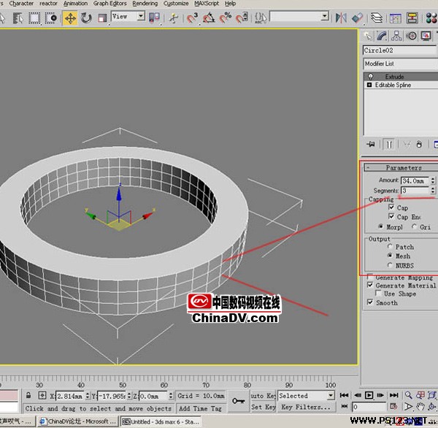Select Arc Rotate viewport icon
438x428 pixels.
(x=432, y=407)
